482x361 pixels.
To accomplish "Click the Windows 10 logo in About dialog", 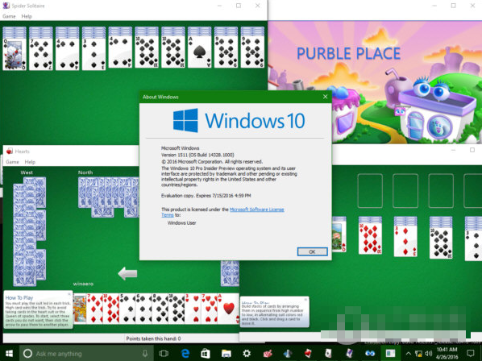I will [239, 120].
